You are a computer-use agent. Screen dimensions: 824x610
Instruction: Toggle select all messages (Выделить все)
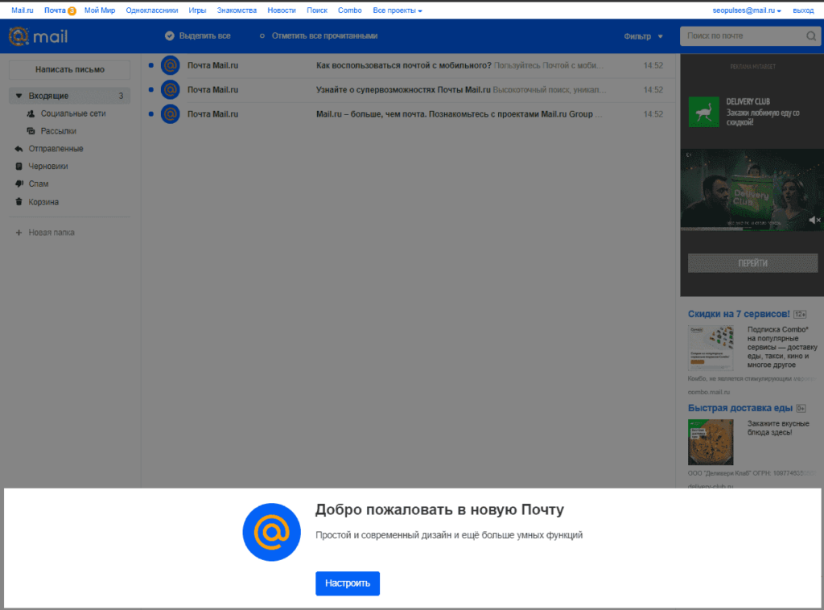[197, 36]
